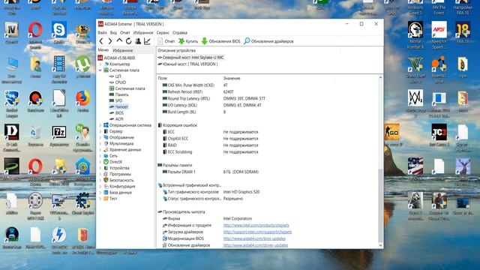Screen dimensions: 480x270
Task: Collapse the Системная плата parent node
Action: click(x=100, y=70)
